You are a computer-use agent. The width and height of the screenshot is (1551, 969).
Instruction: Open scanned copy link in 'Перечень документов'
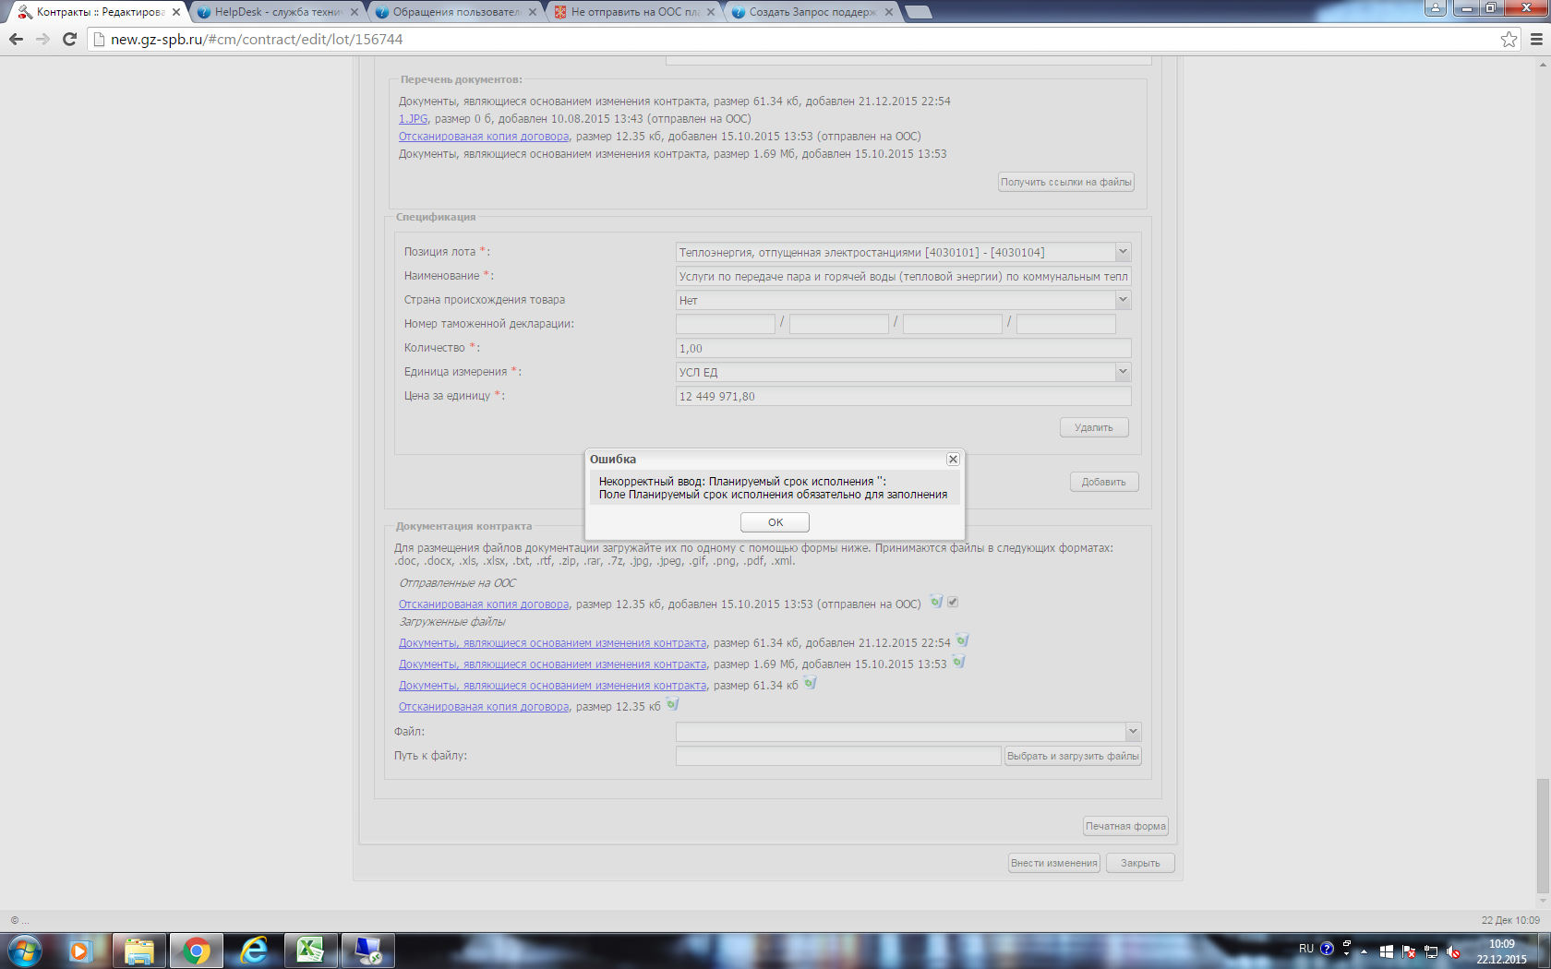pos(484,137)
